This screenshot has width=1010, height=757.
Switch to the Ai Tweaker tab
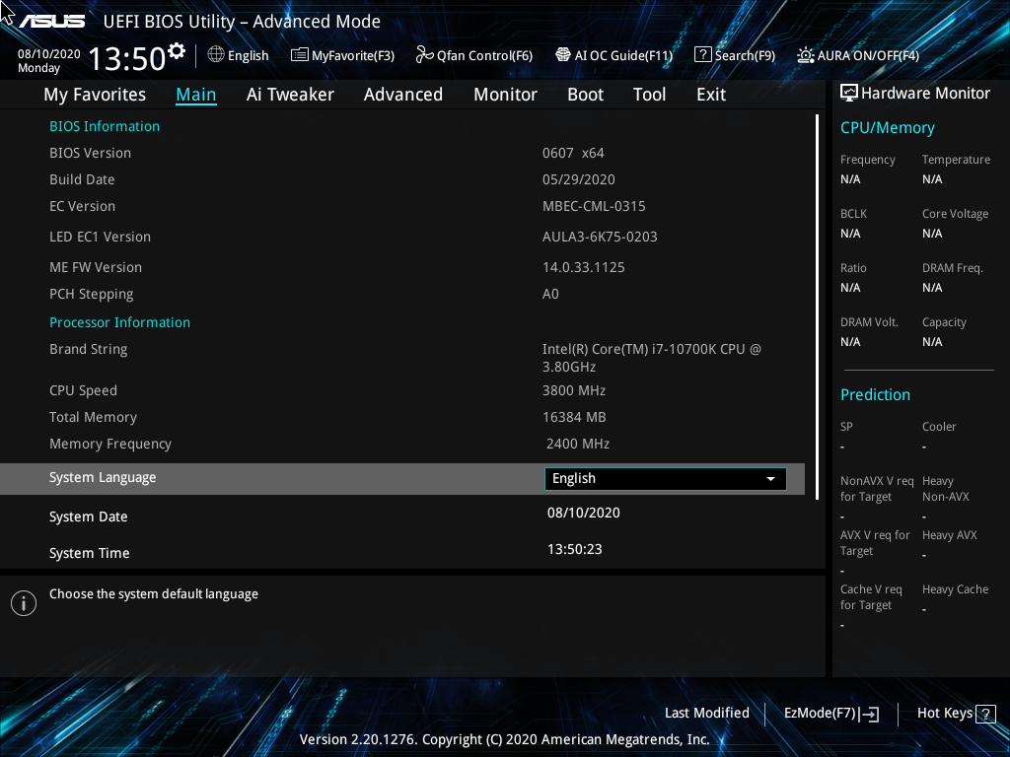point(290,94)
